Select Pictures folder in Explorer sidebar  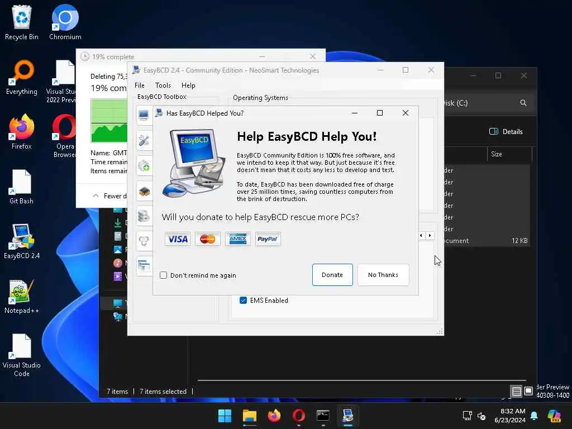(118, 250)
